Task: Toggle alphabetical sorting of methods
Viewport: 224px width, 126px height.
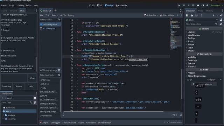Action: [x=59, y=70]
